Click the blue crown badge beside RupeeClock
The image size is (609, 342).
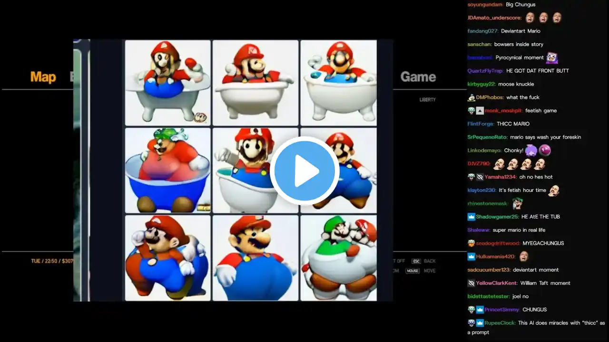(x=480, y=323)
